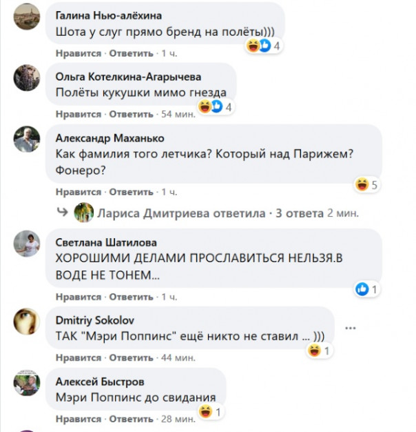This screenshot has height=432, width=416.
Task: Click Лариса Дмитриева's small avatar
Action: click(84, 213)
